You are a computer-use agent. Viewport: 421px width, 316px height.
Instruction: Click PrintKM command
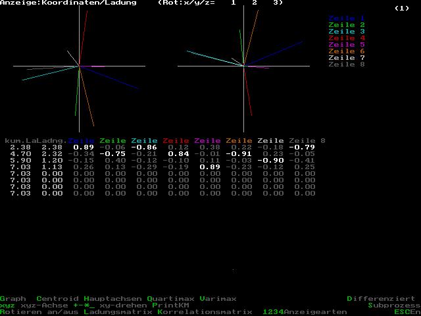(171, 305)
